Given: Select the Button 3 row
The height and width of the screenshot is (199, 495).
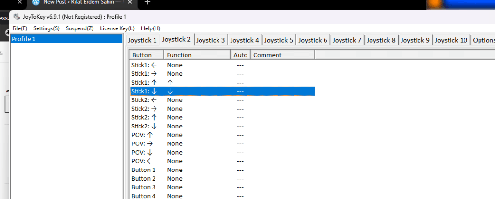Looking at the screenshot, I should point(223,187).
